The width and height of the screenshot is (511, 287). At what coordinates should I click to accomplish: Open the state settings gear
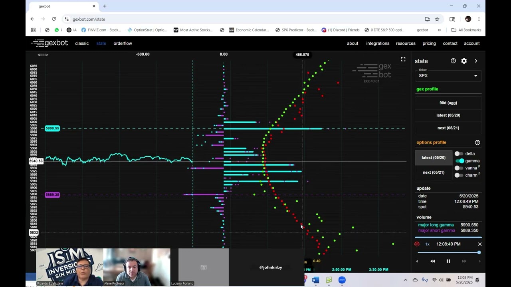pyautogui.click(x=464, y=61)
